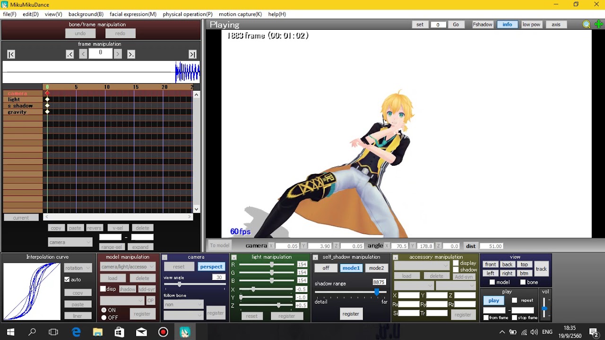Open facial expression(M) menu
This screenshot has height=340, width=605.
pyautogui.click(x=133, y=14)
